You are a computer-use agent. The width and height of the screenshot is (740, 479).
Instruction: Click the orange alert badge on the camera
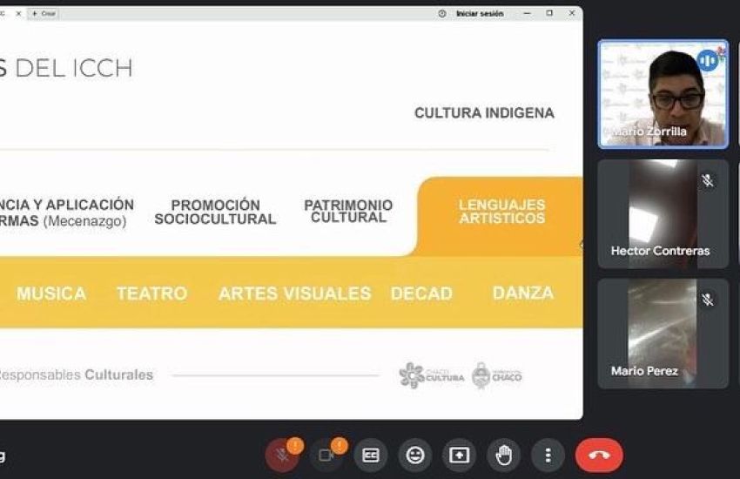click(340, 445)
